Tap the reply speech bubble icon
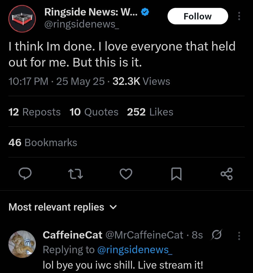 (25, 174)
